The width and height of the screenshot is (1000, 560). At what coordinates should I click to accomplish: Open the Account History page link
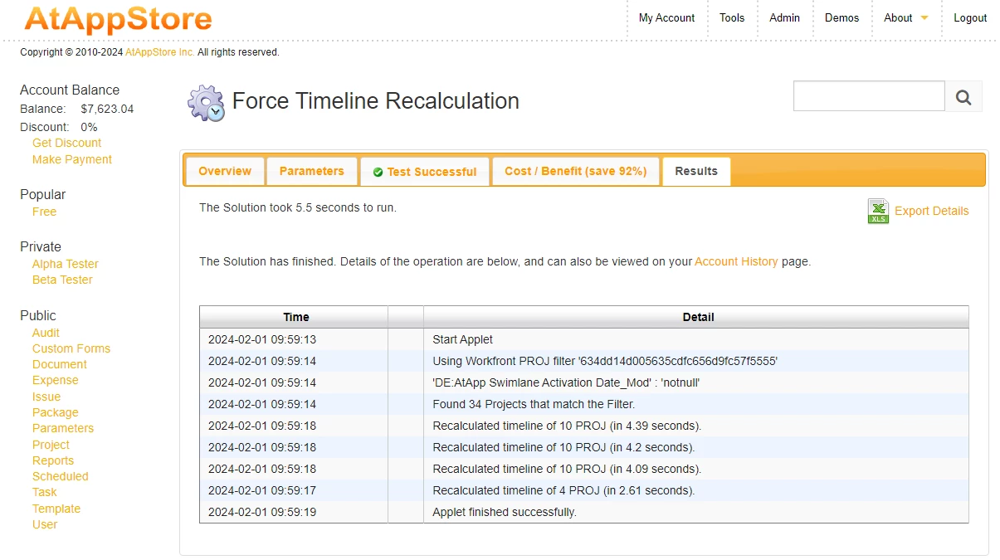coord(736,261)
